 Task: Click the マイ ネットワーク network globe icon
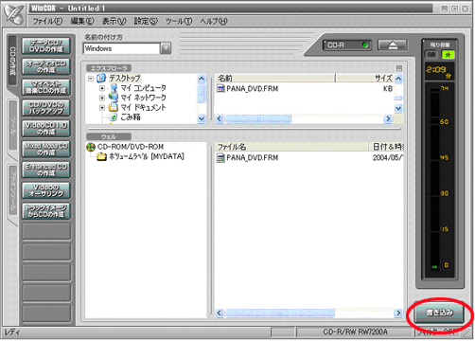114,98
